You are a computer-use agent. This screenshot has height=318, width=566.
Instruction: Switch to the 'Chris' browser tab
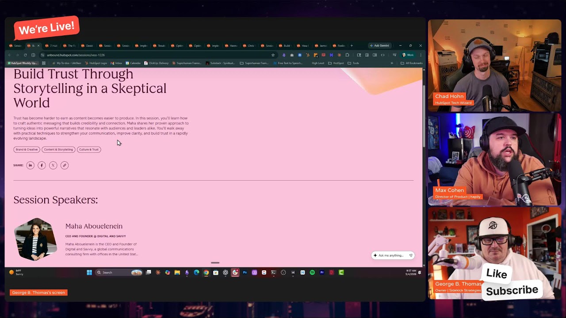click(249, 45)
